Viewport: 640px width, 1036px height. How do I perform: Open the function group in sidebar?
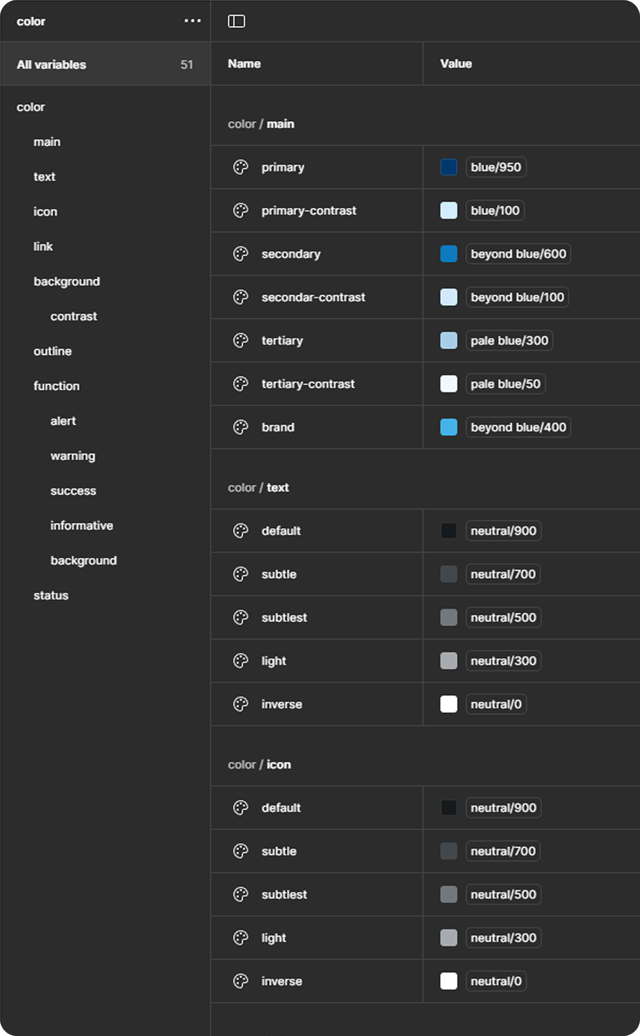pos(57,386)
